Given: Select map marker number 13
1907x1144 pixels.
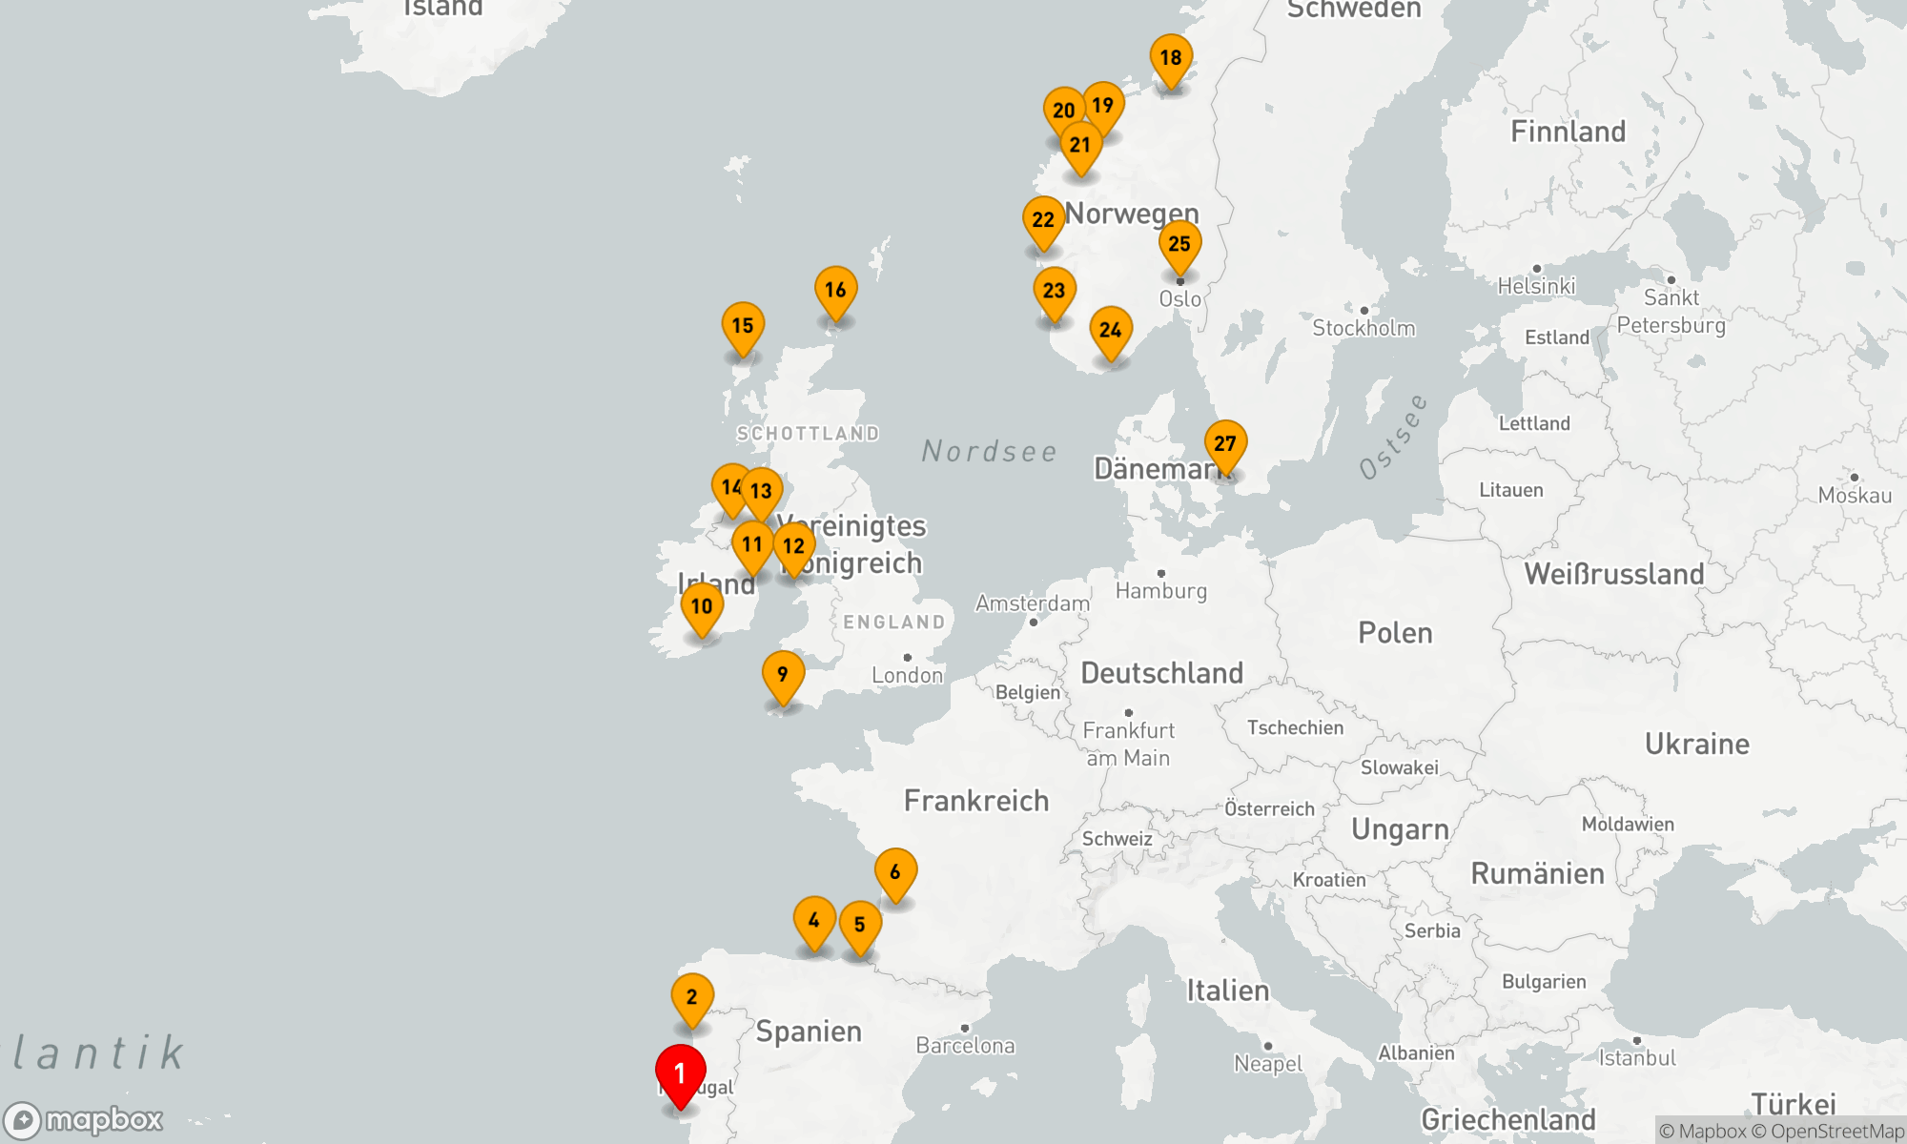Looking at the screenshot, I should pos(762,494).
